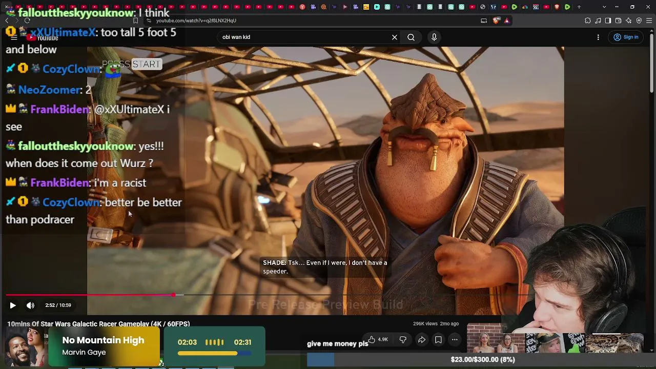
Task: Open a new browser tab with plus
Action: point(579,7)
